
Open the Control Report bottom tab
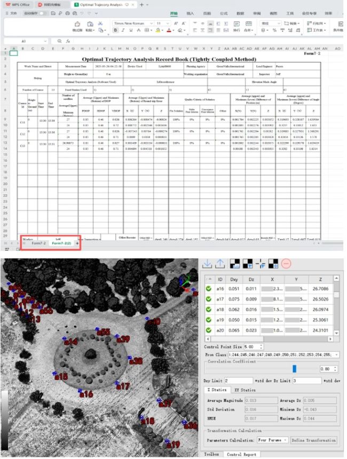pos(242,454)
